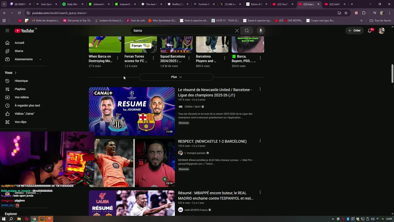The height and width of the screenshot is (222, 394).
Task: Bookmark this page with the star icon
Action: (346, 13)
